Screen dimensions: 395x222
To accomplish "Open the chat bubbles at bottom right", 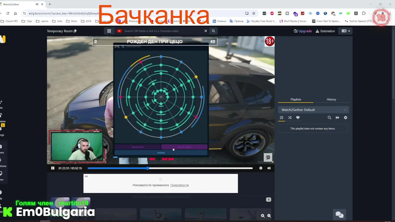I will [x=339, y=215].
